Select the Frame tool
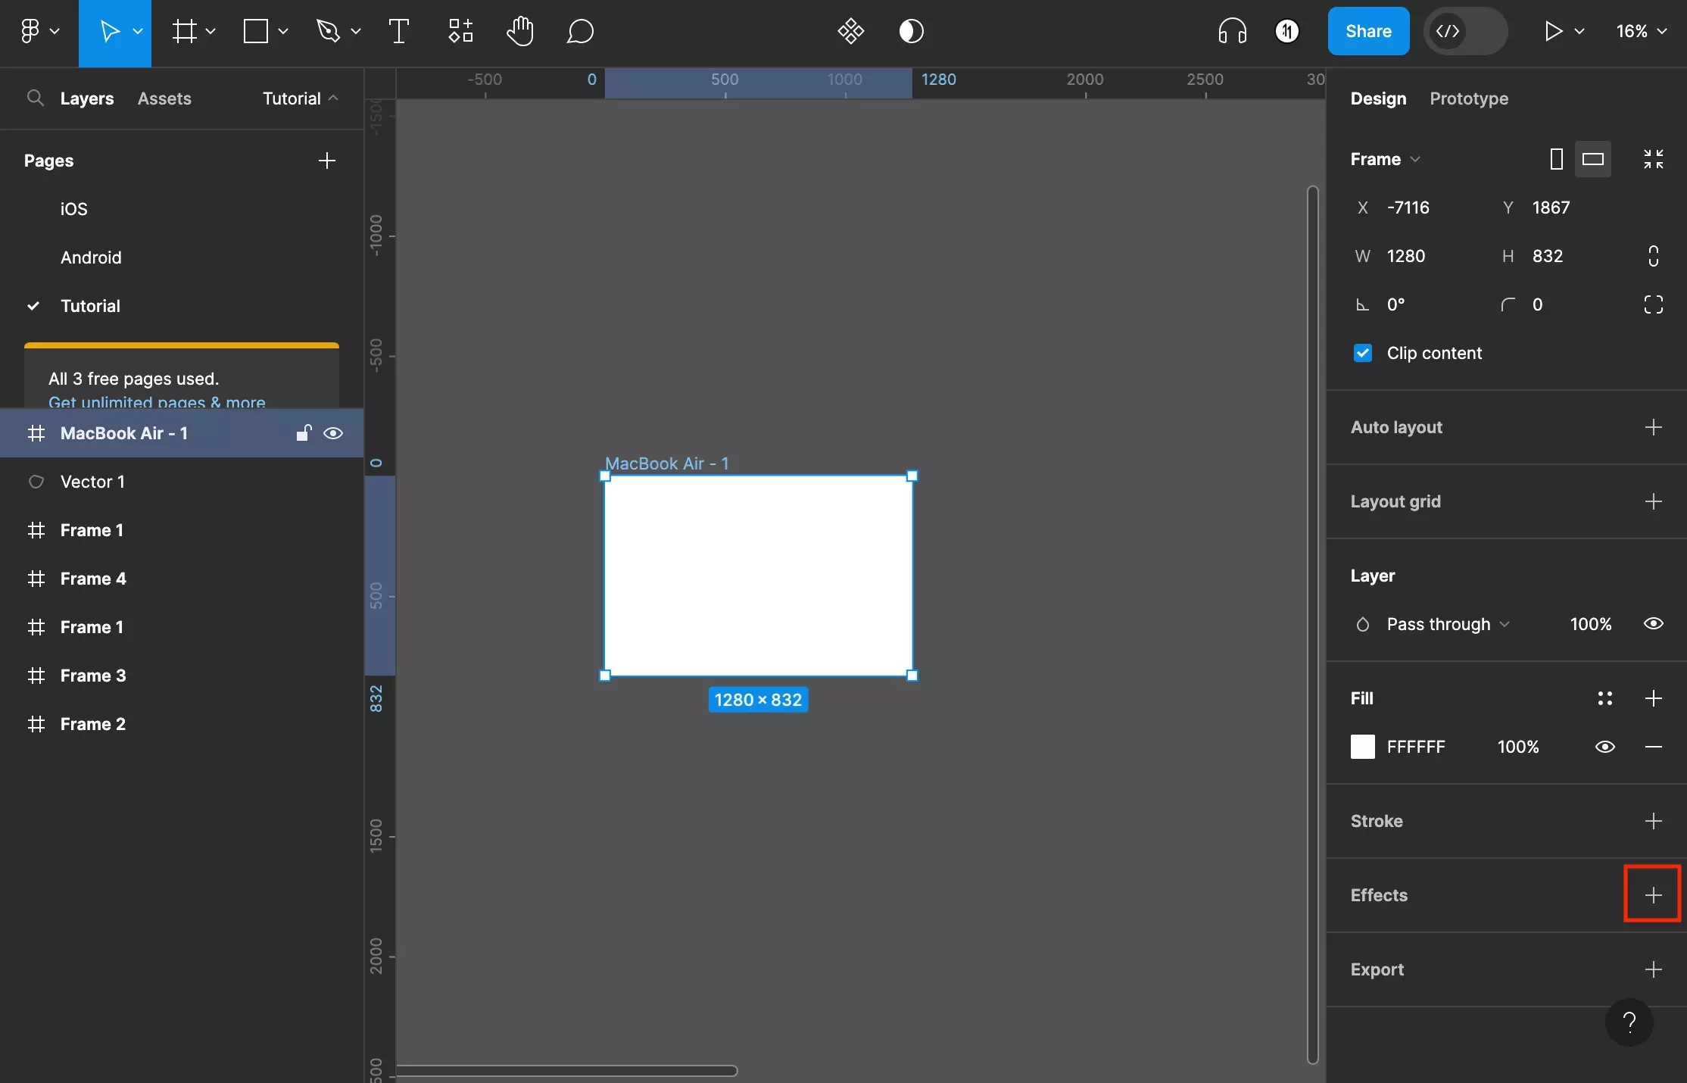1687x1083 pixels. 182,30
